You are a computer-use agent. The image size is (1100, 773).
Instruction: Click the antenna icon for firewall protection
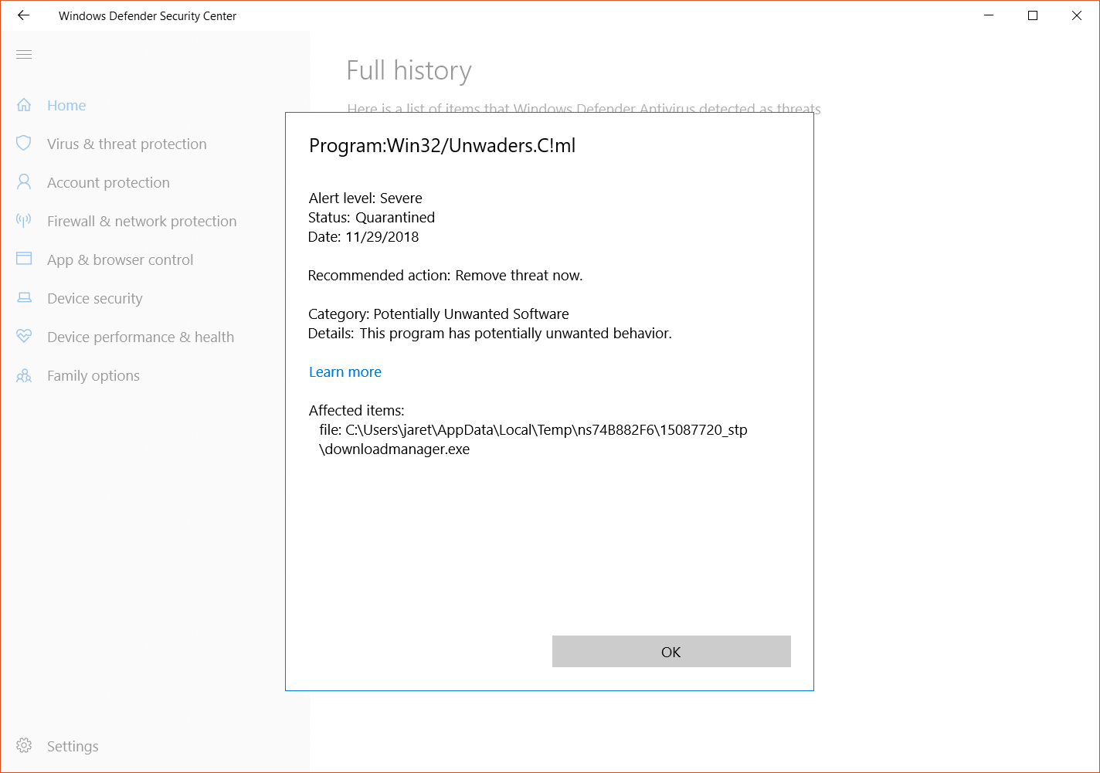[24, 221]
